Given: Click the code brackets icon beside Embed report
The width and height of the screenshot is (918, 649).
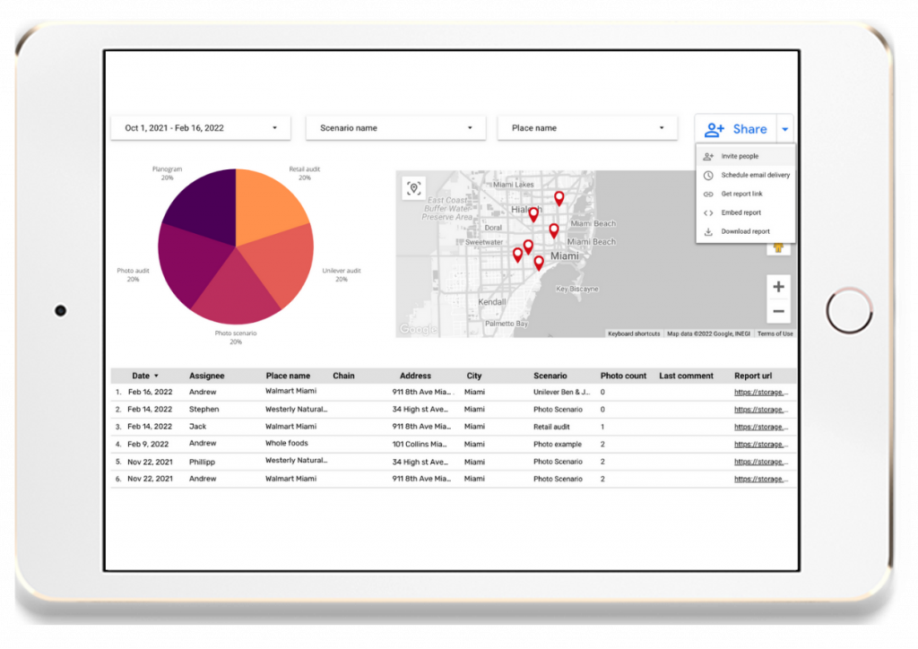Looking at the screenshot, I should point(707,212).
